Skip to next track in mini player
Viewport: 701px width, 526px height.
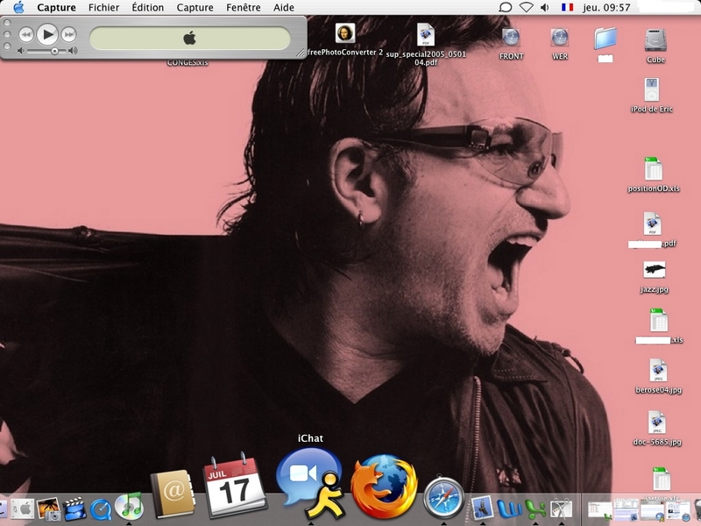tap(68, 35)
